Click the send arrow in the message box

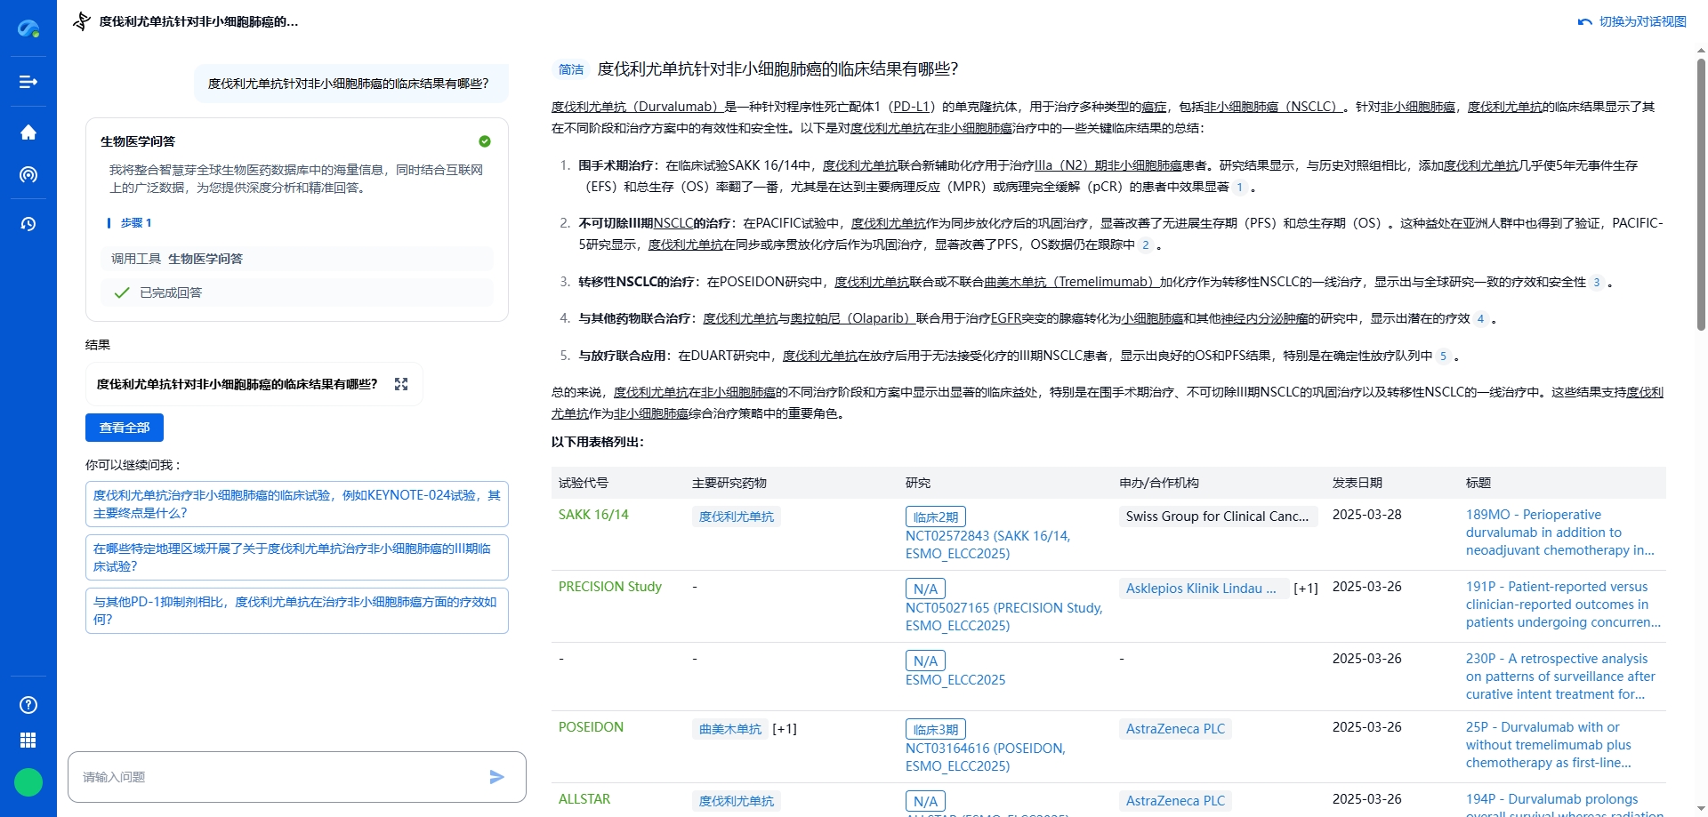click(497, 776)
